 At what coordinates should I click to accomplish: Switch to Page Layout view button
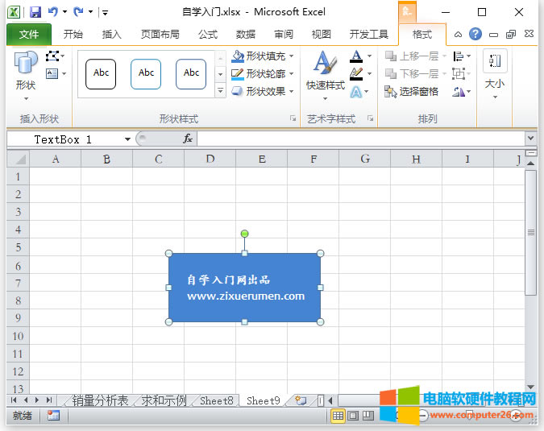tap(353, 416)
